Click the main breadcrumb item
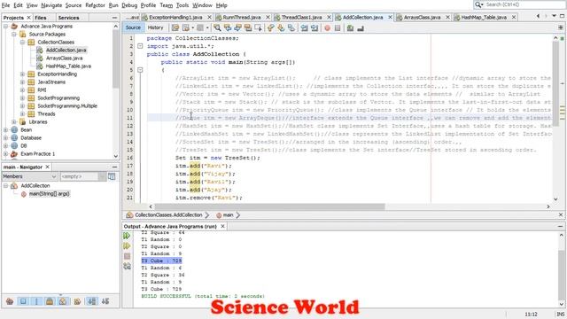The width and height of the screenshot is (567, 319). pos(228,214)
